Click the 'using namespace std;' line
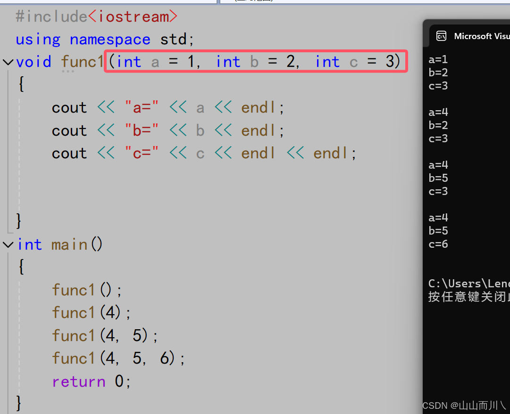 pyautogui.click(x=105, y=39)
